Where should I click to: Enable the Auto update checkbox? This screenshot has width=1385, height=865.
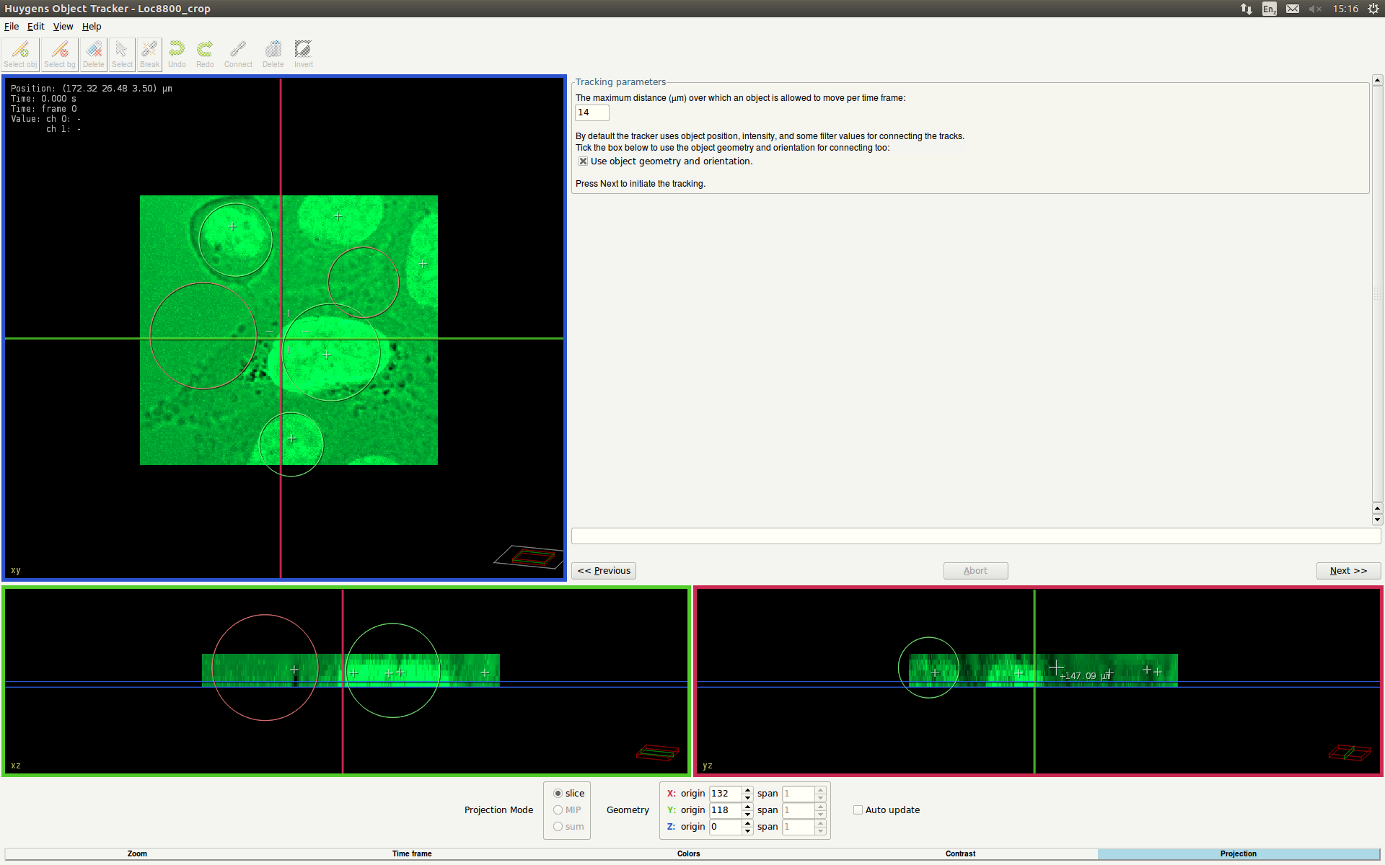tap(858, 810)
